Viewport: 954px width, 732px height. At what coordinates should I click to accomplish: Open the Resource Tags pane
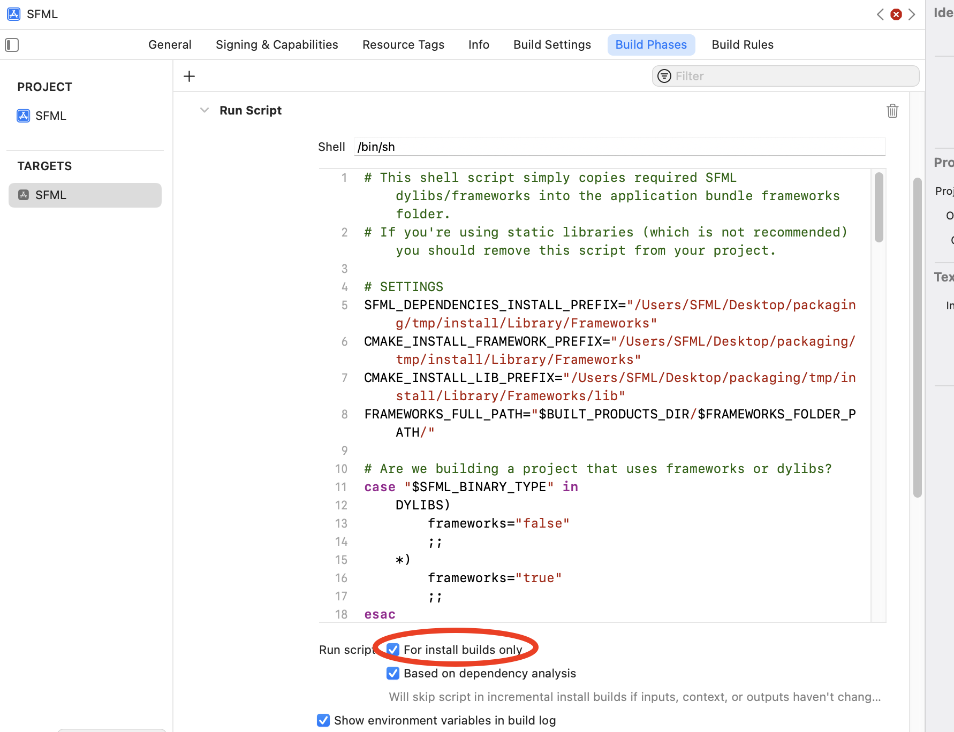403,44
